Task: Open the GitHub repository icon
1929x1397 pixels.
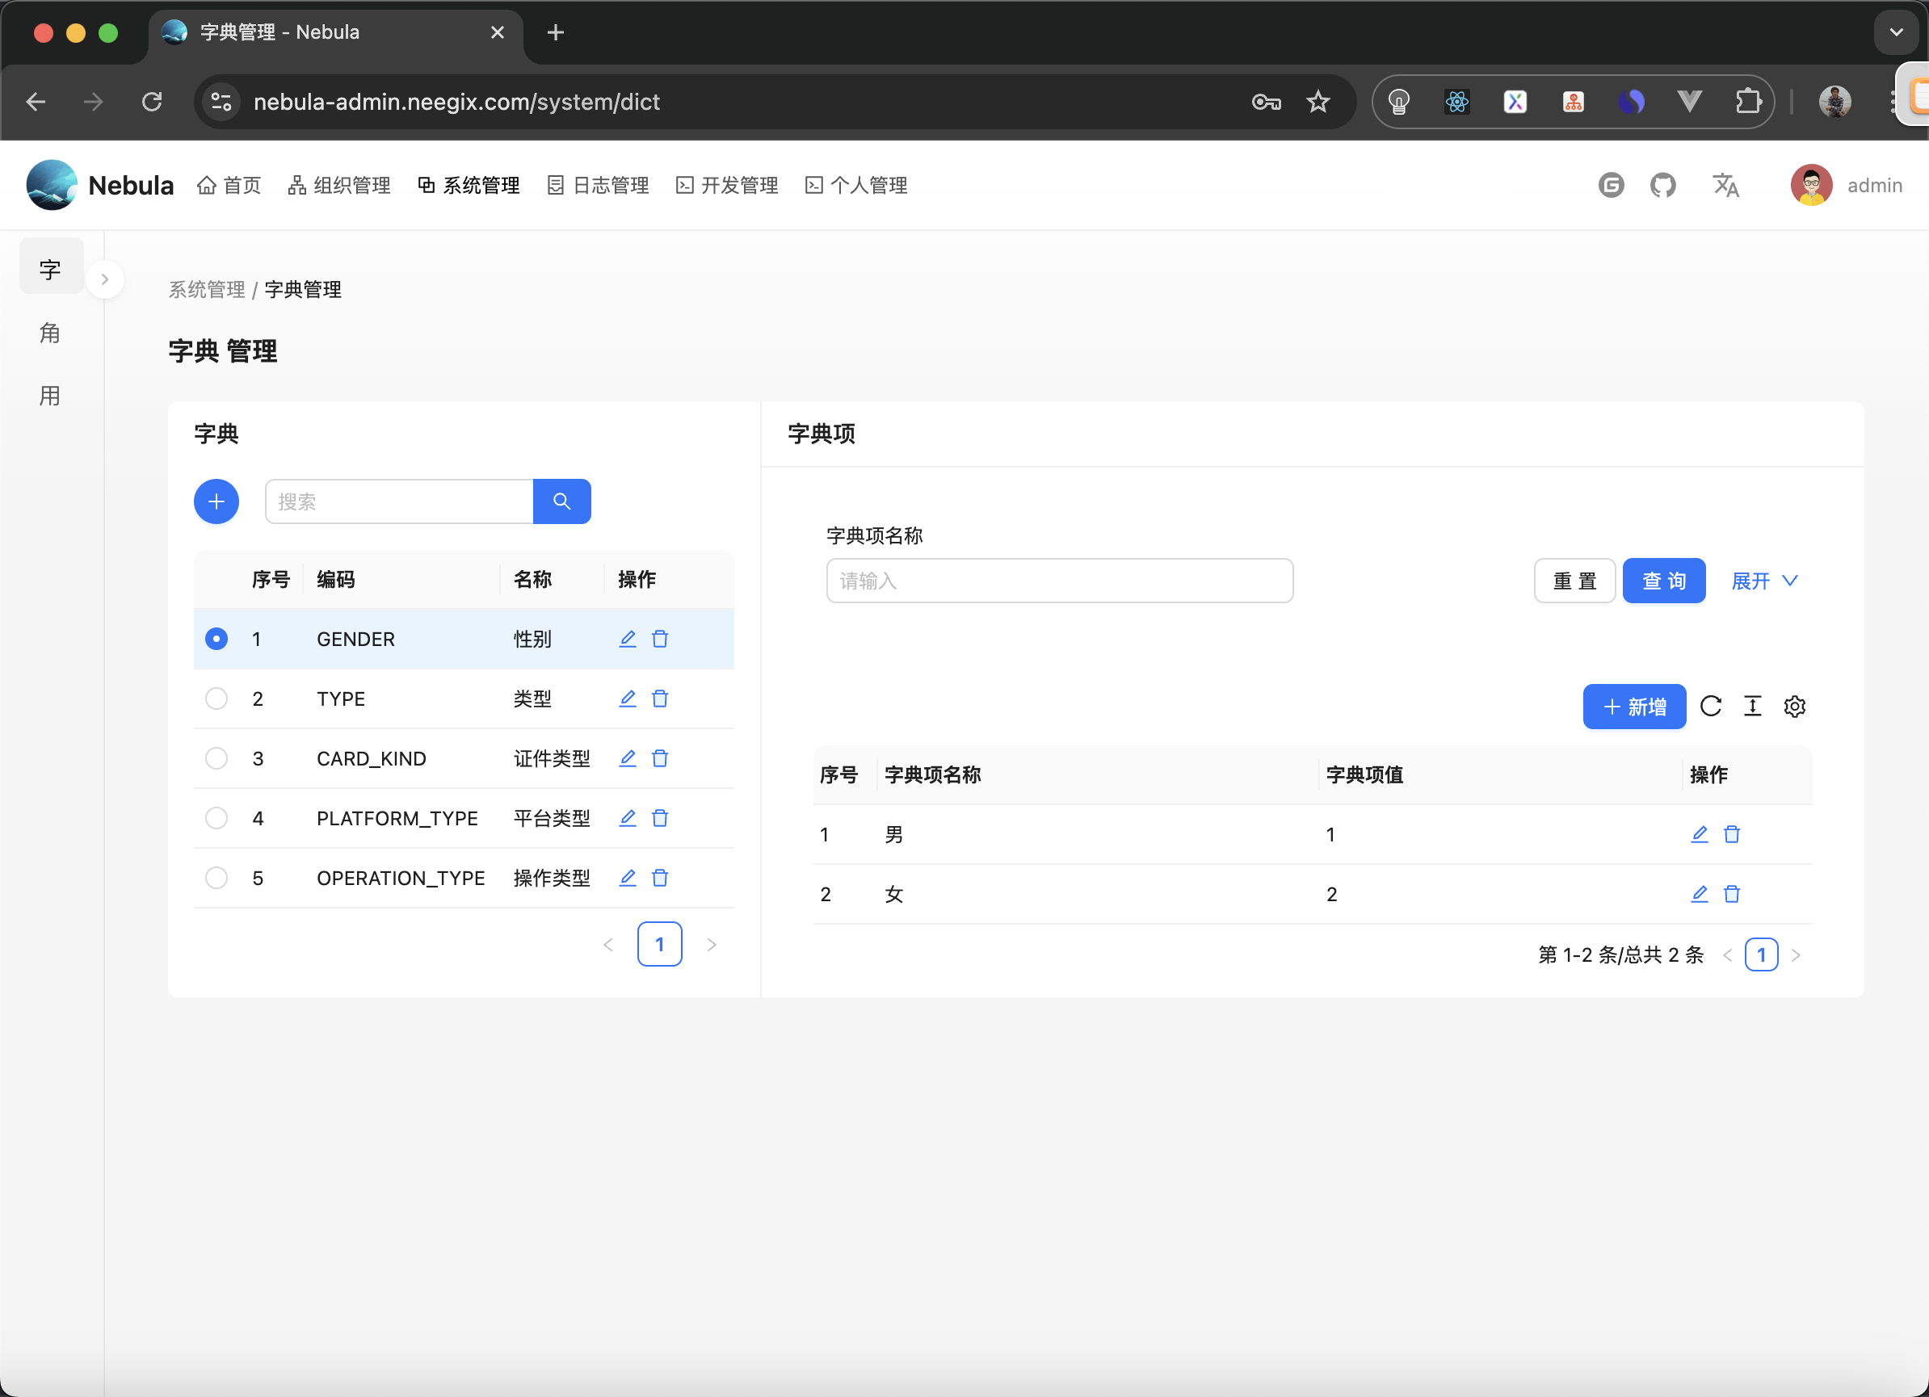Action: pos(1662,184)
